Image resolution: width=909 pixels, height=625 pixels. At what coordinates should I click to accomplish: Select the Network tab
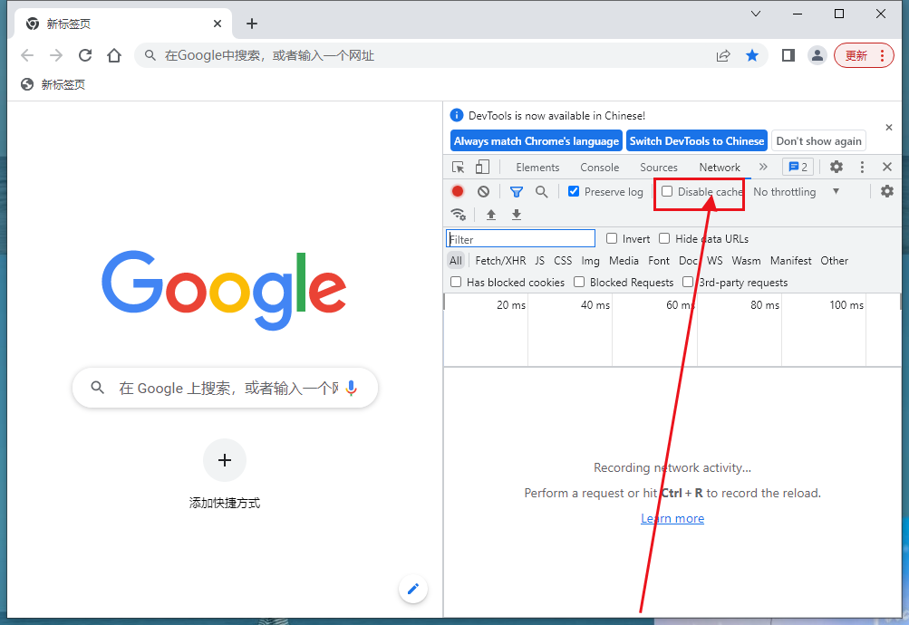click(x=720, y=168)
